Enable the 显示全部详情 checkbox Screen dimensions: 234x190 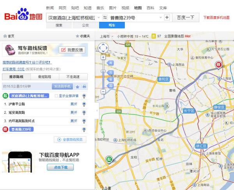pyautogui.click(x=57, y=96)
